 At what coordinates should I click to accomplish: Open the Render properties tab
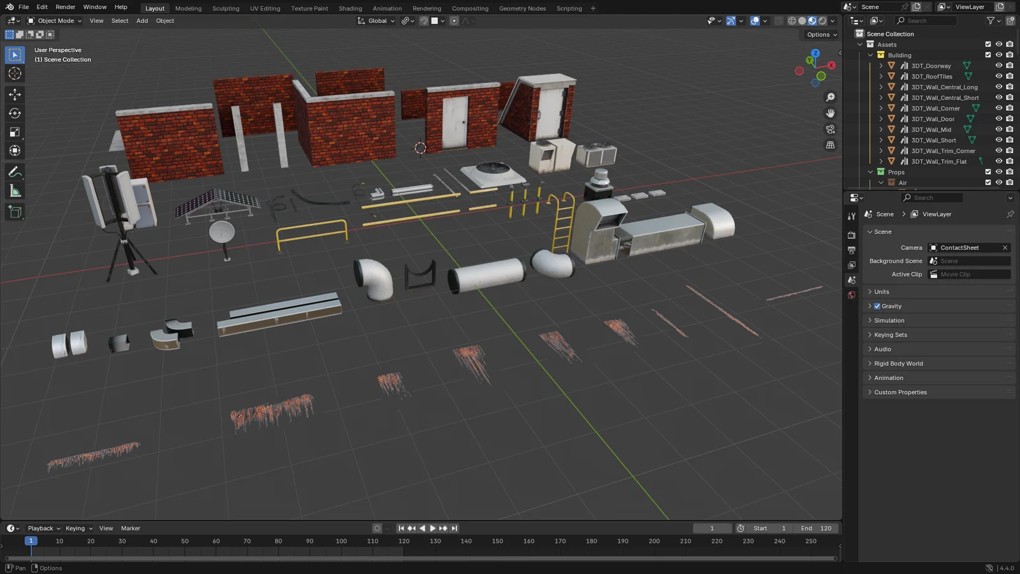(852, 235)
